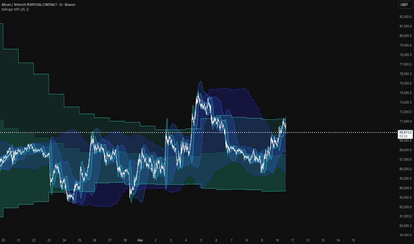The width and height of the screenshot is (414, 244).
Task: Click date 7 on time axis
Action: pyautogui.click(x=231, y=240)
